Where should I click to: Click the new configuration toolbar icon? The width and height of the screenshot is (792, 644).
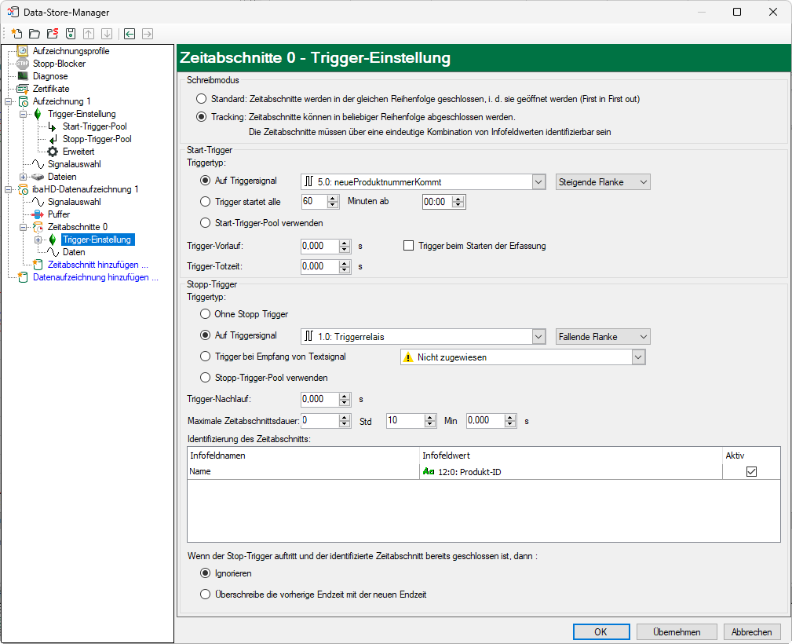click(x=16, y=34)
